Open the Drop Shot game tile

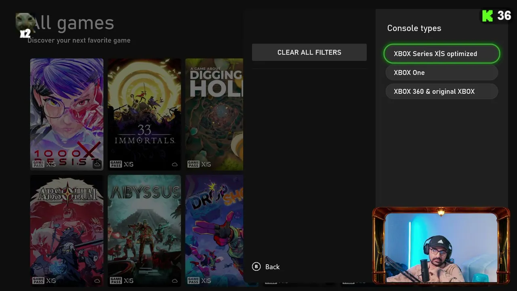coord(214,231)
